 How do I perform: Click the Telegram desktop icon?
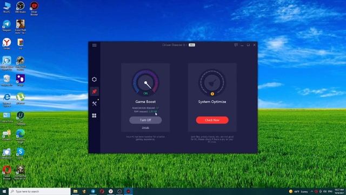pos(6,25)
